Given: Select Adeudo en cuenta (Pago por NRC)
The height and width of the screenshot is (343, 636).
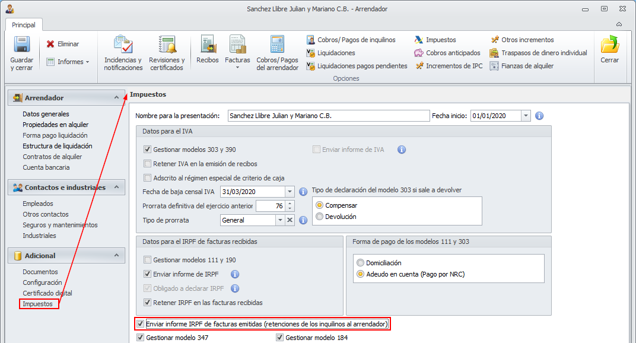Looking at the screenshot, I should 360,274.
